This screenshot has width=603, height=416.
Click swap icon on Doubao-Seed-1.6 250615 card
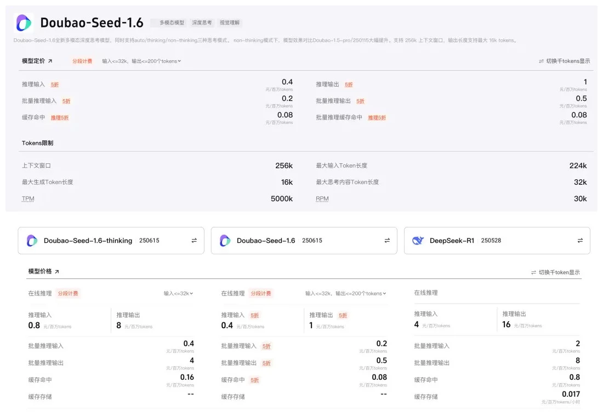point(386,241)
